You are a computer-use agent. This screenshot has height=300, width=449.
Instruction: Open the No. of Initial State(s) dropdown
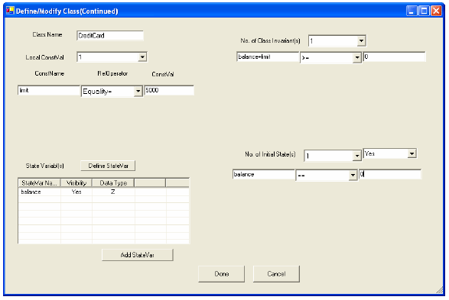356,156
